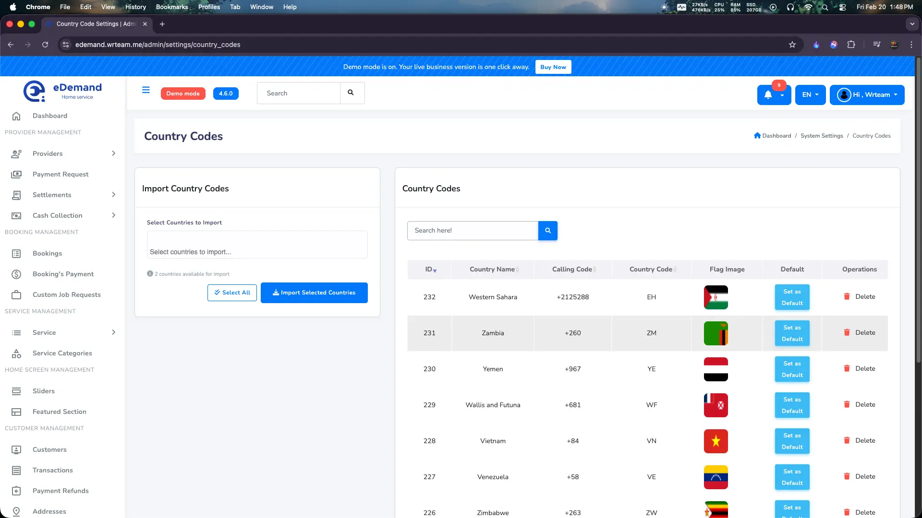Viewport: 922px width, 518px height.
Task: Open Transactions from the sidebar
Action: (x=52, y=470)
